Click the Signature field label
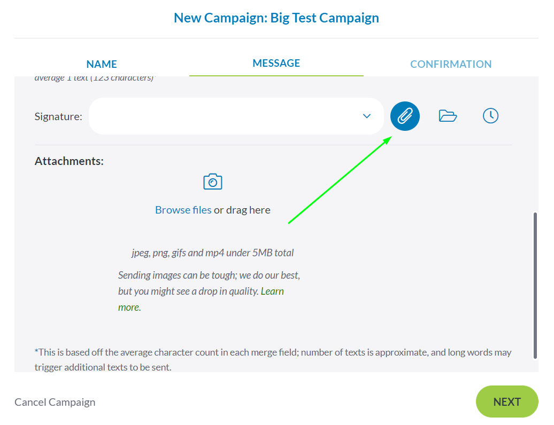The image size is (554, 425). (x=58, y=116)
